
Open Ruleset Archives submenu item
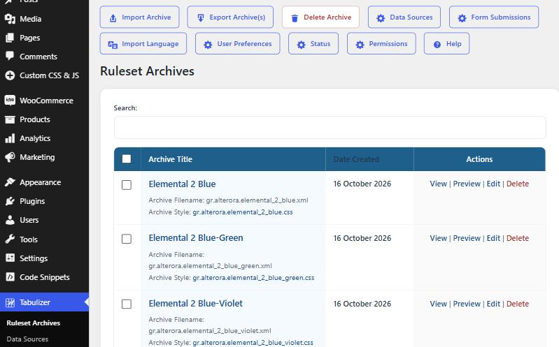(33, 323)
